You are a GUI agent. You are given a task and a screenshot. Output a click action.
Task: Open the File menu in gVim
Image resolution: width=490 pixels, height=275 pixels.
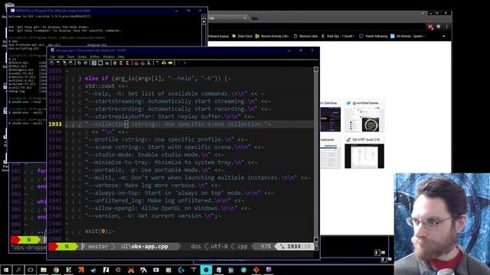point(52,57)
